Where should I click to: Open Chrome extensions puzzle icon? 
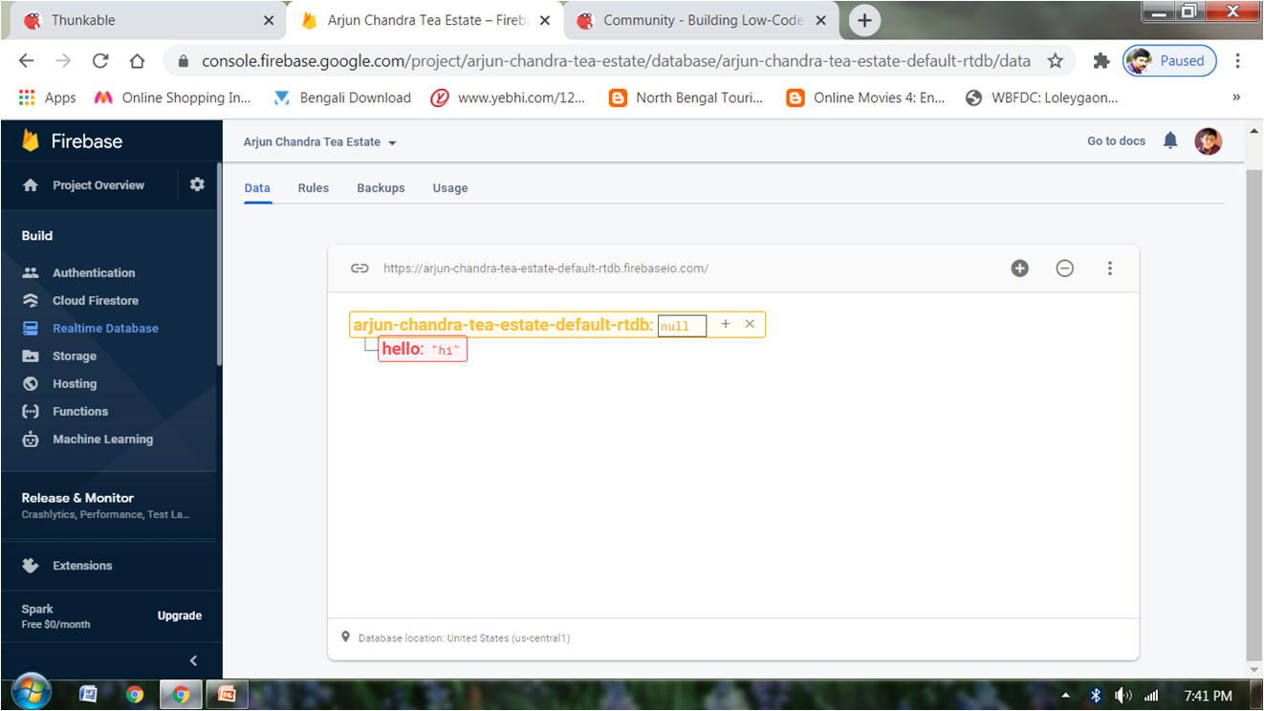tap(1101, 61)
